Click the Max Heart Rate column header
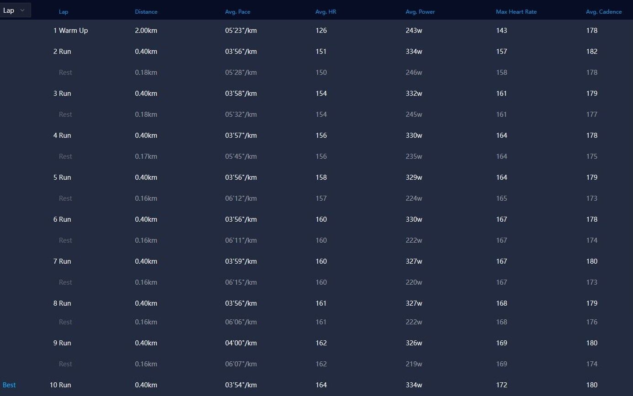 pos(516,12)
